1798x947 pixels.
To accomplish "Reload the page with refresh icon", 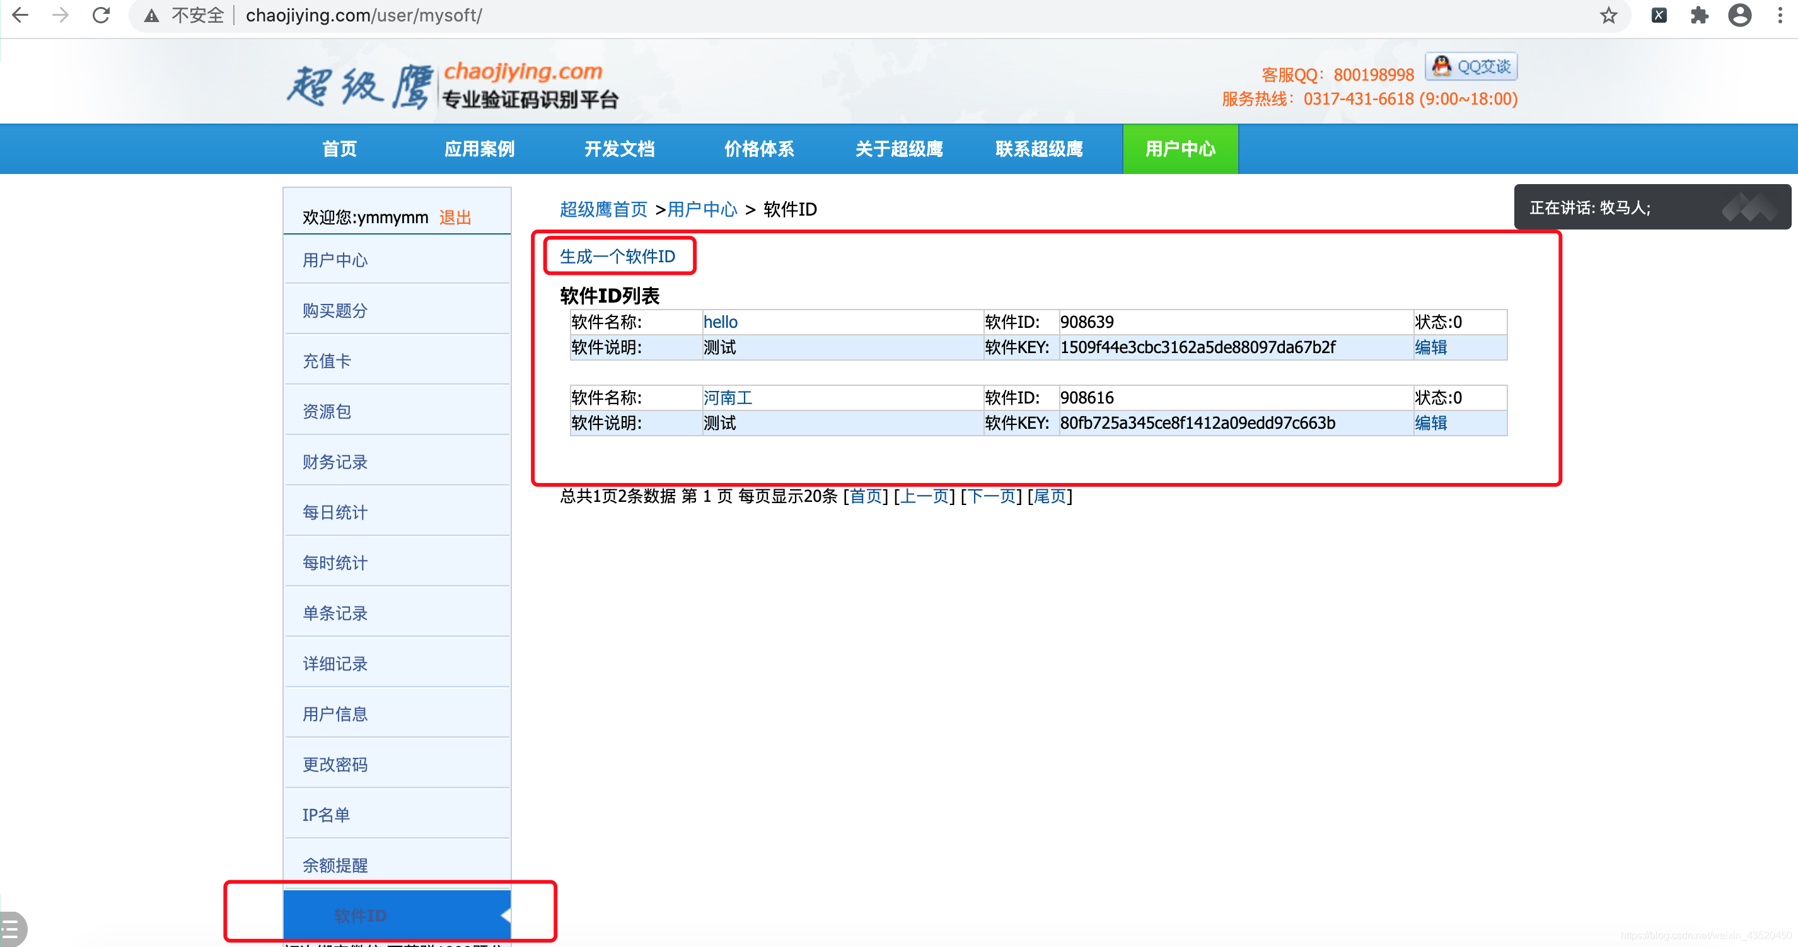I will point(101,15).
